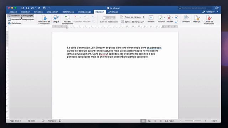Switch to the Publipostage tab
This screenshot has width=228, height=128.
click(x=84, y=12)
